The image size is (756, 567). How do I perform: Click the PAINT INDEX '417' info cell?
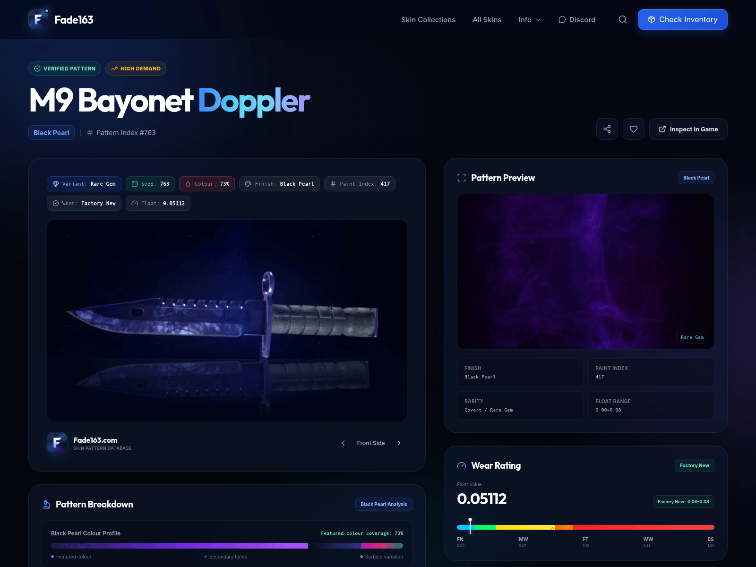(x=651, y=372)
